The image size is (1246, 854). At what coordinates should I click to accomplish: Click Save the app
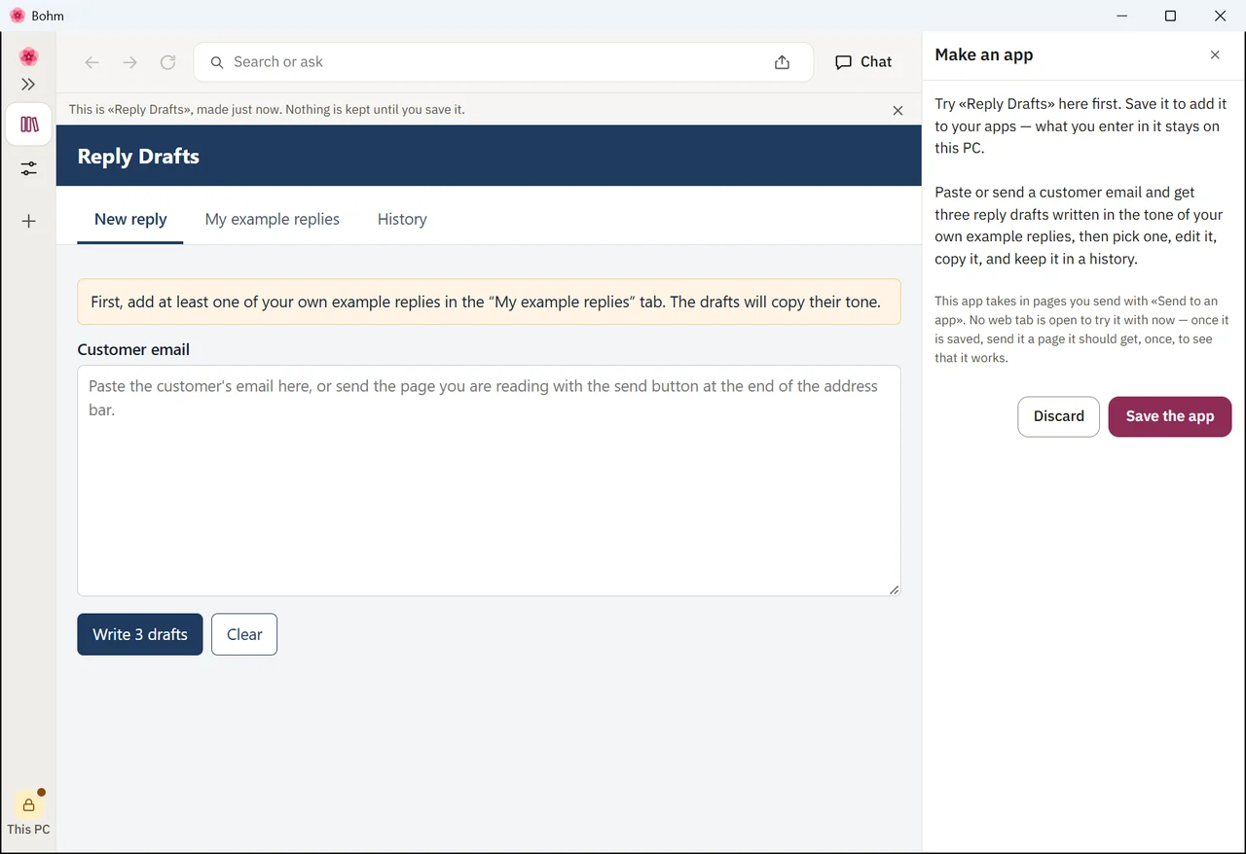coord(1170,416)
